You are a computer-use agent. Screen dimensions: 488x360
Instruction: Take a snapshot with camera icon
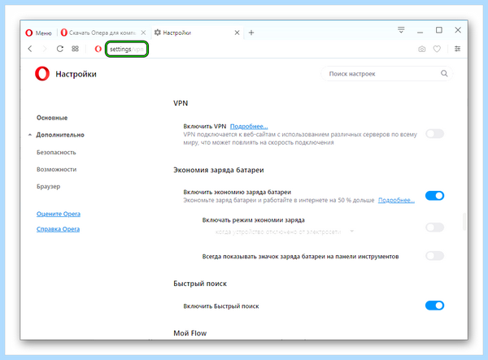pyautogui.click(x=421, y=49)
